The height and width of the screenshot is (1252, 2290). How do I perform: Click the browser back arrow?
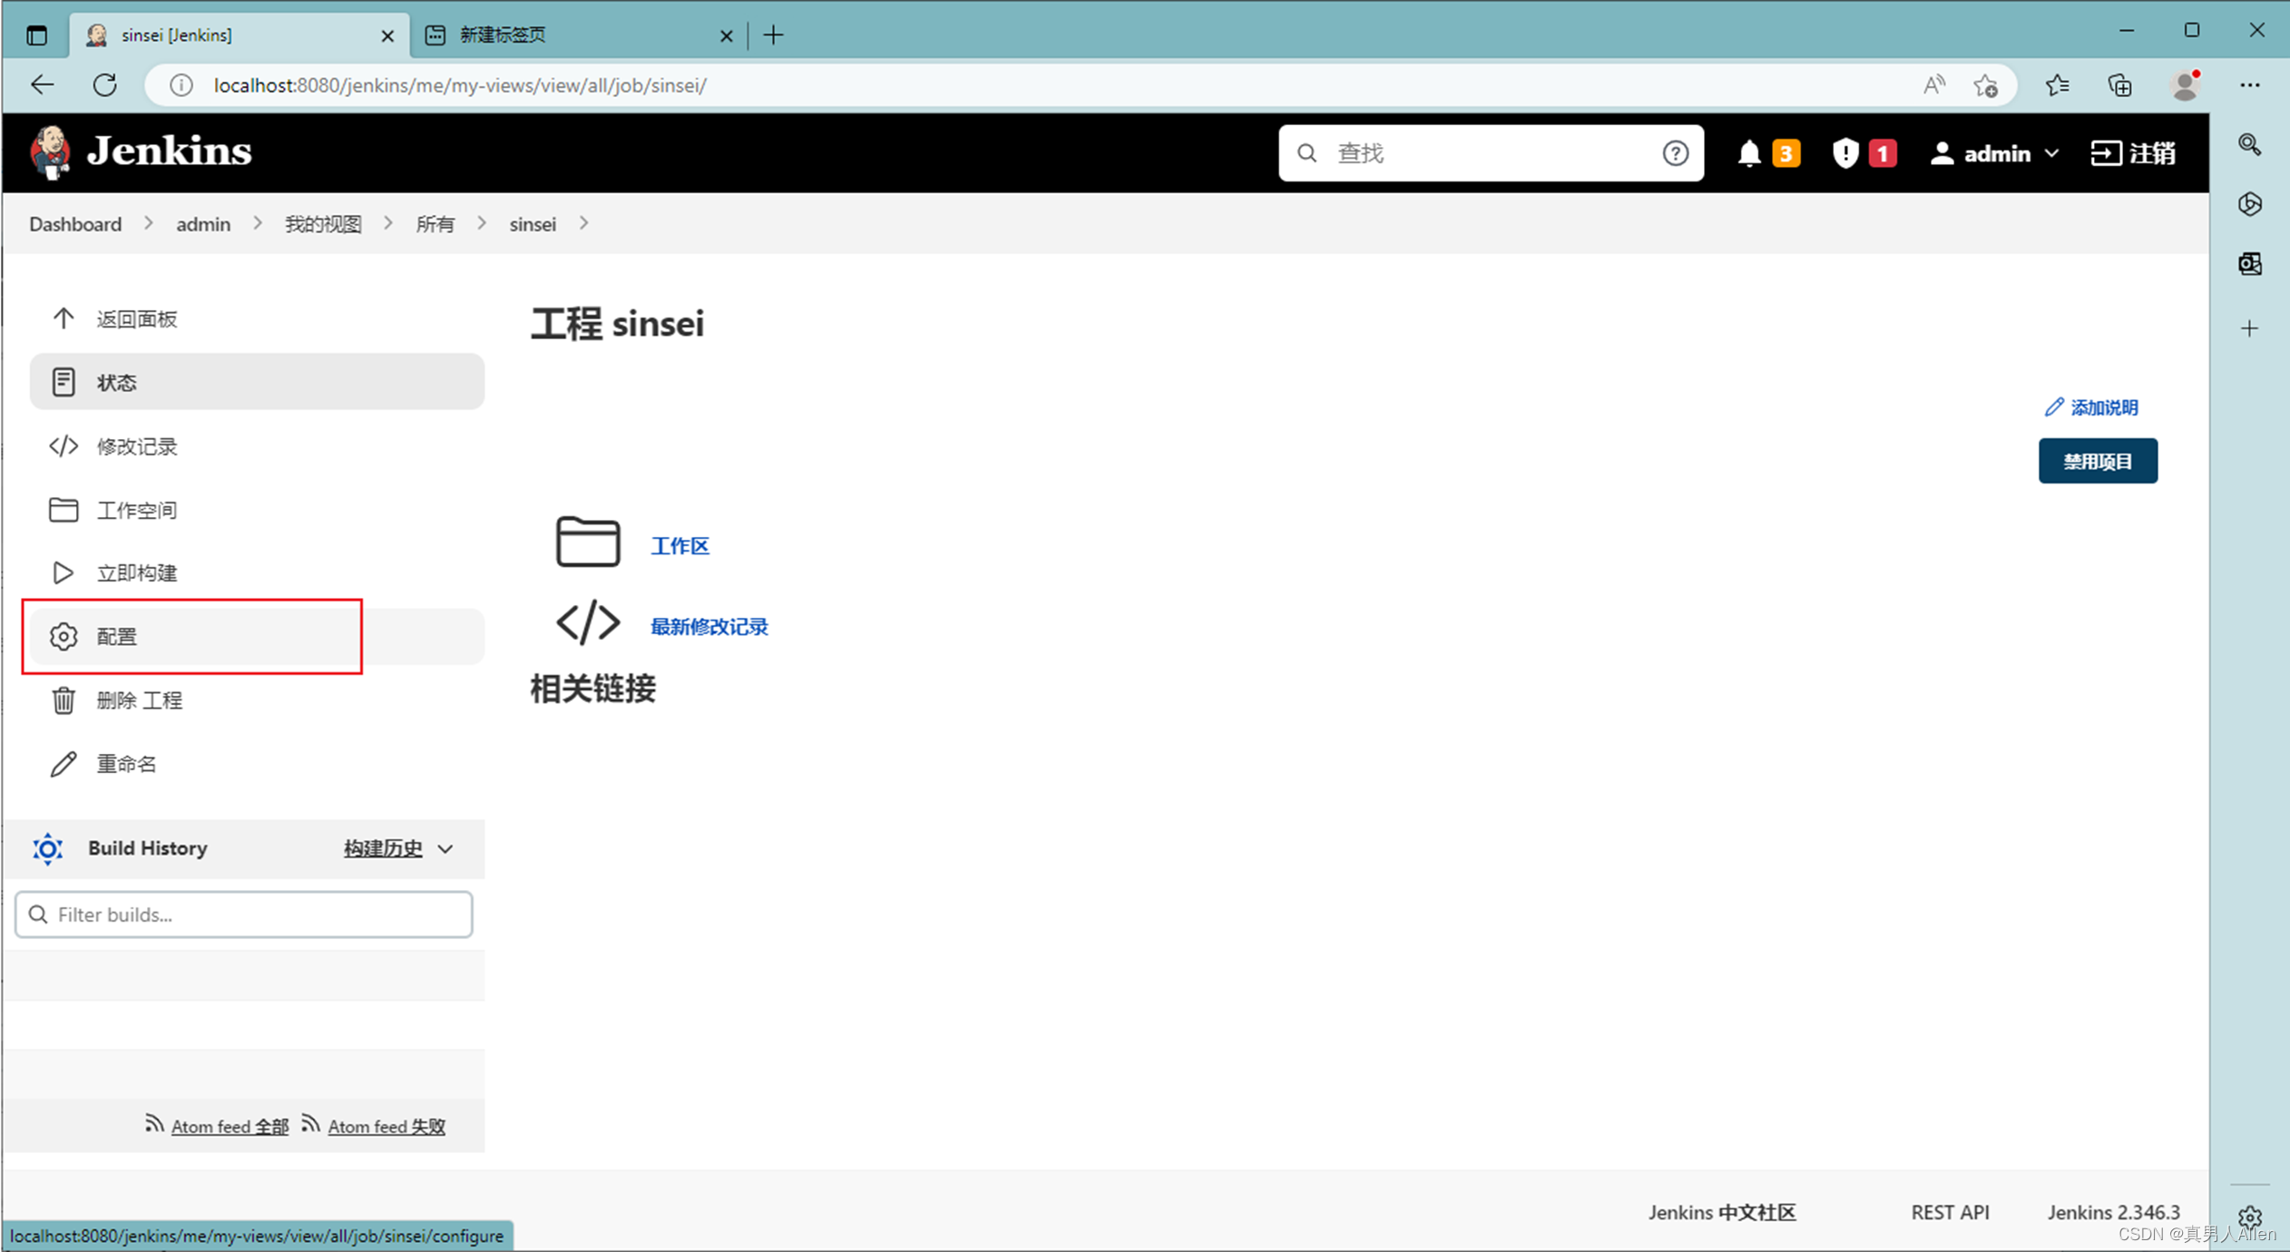(x=43, y=85)
